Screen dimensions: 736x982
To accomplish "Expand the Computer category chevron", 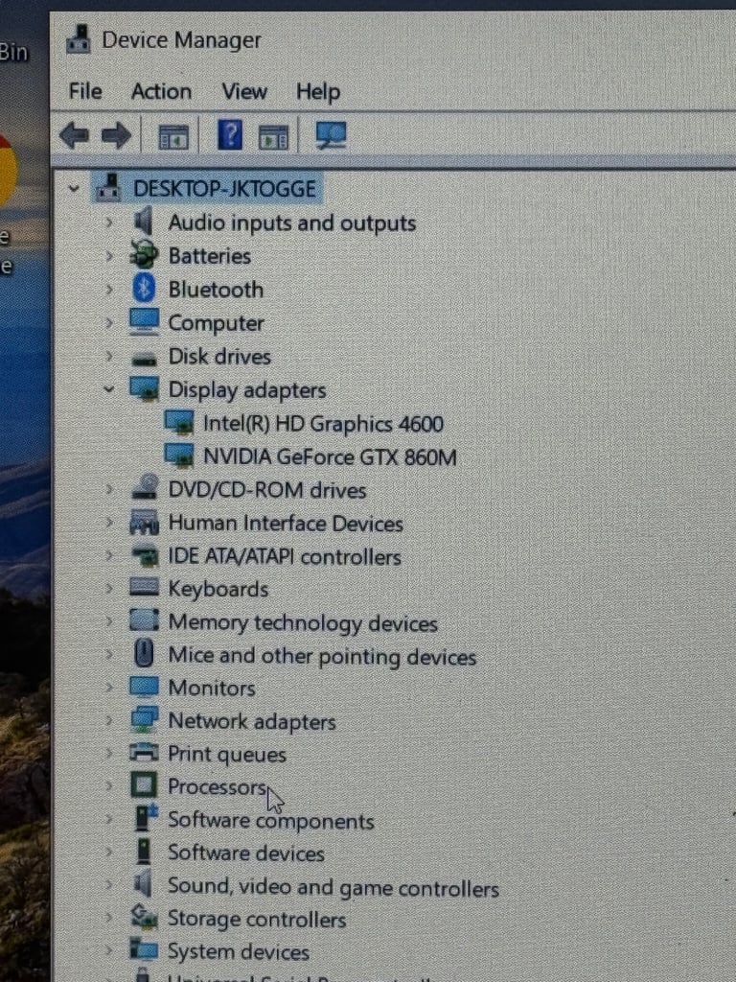I will pyautogui.click(x=109, y=322).
